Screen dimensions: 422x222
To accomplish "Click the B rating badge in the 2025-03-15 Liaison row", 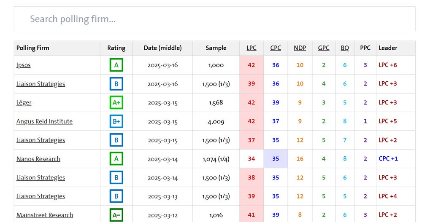I will [x=116, y=140].
